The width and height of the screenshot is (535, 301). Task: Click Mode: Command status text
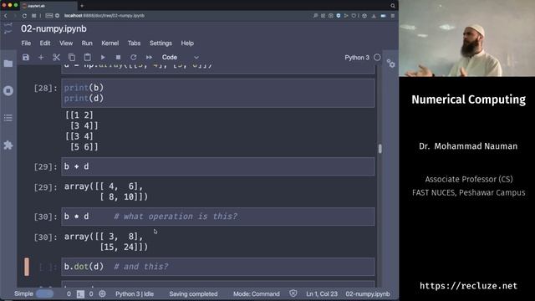[257, 293]
